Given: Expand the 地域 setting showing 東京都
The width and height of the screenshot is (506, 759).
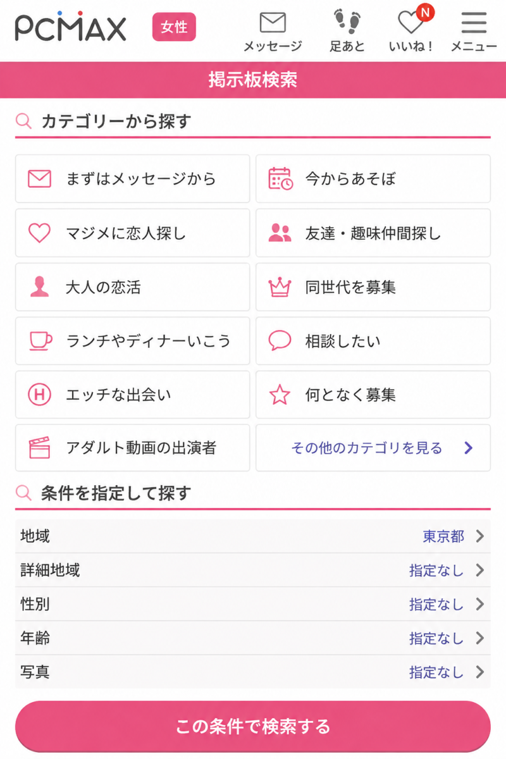Looking at the screenshot, I should click(x=253, y=536).
